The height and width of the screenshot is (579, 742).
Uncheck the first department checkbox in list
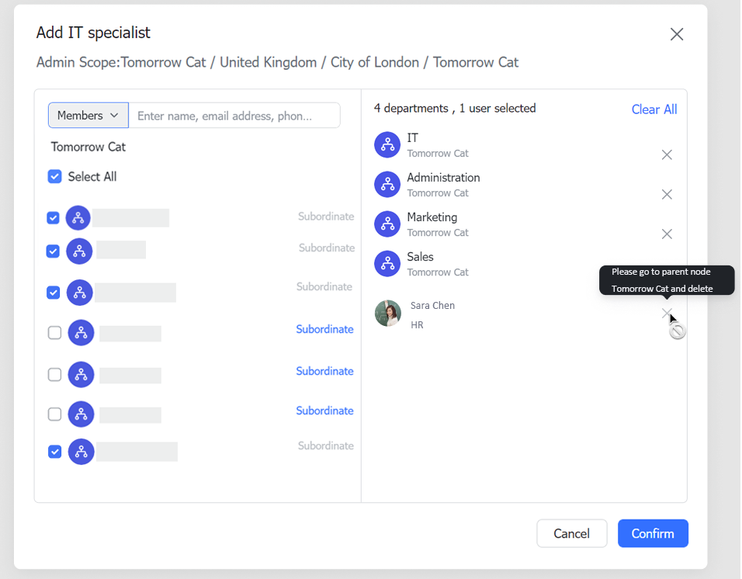click(53, 218)
